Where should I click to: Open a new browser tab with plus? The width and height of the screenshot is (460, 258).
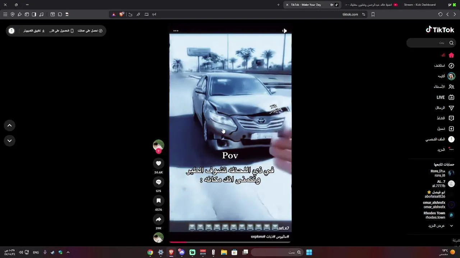coord(278,5)
